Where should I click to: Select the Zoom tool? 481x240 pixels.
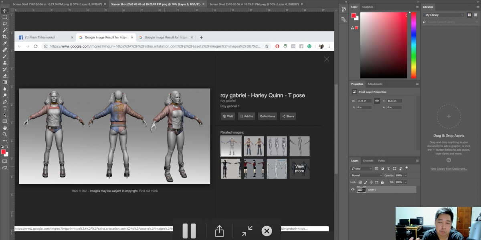[5, 134]
